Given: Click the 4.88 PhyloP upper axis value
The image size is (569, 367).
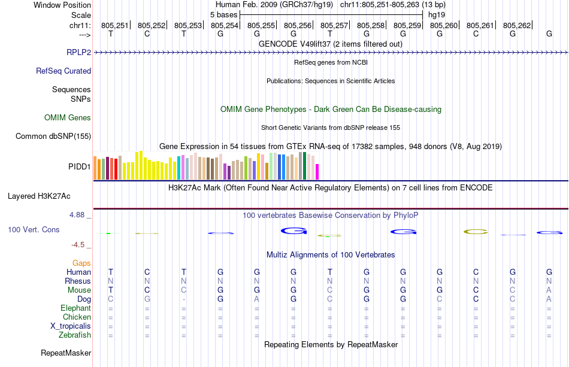Looking at the screenshot, I should click(77, 215).
